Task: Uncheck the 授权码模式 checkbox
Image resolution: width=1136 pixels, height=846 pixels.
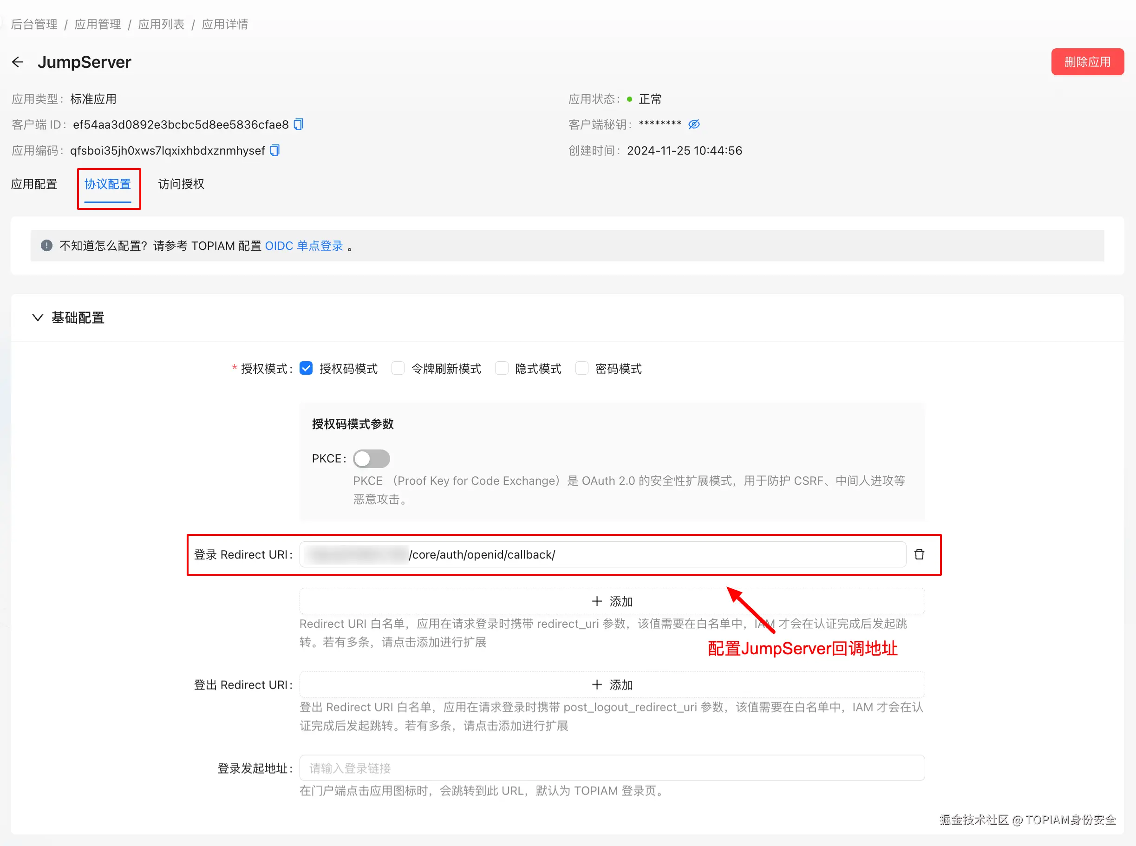Action: point(306,369)
